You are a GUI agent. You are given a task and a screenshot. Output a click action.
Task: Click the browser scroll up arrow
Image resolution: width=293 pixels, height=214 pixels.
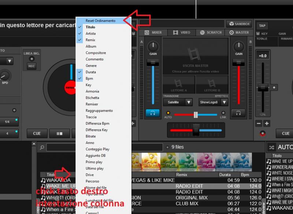34,144
